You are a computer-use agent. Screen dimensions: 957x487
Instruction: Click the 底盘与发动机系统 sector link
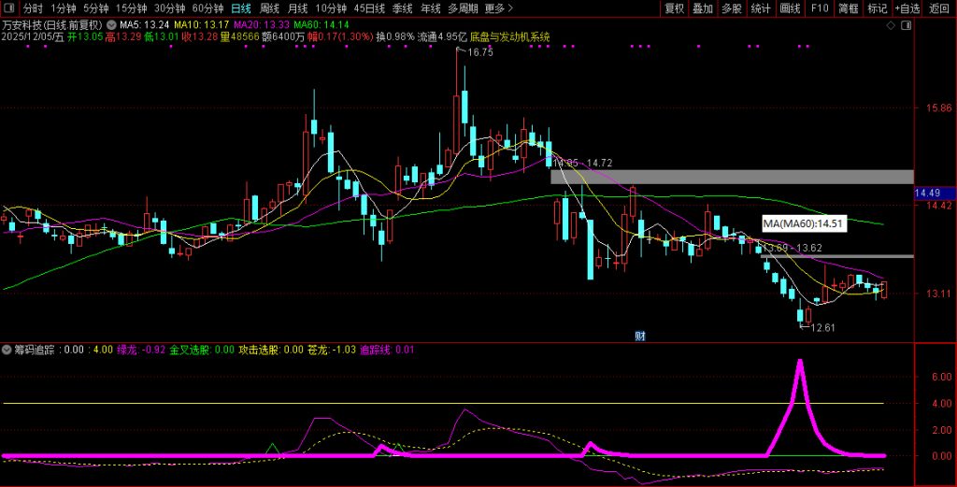pos(509,37)
